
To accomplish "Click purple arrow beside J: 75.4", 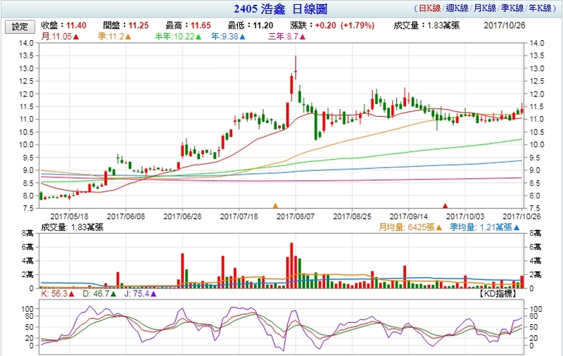I will click(153, 294).
